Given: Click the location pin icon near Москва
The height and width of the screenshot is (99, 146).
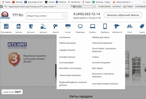Looking at the screenshot, I should point(71,6).
